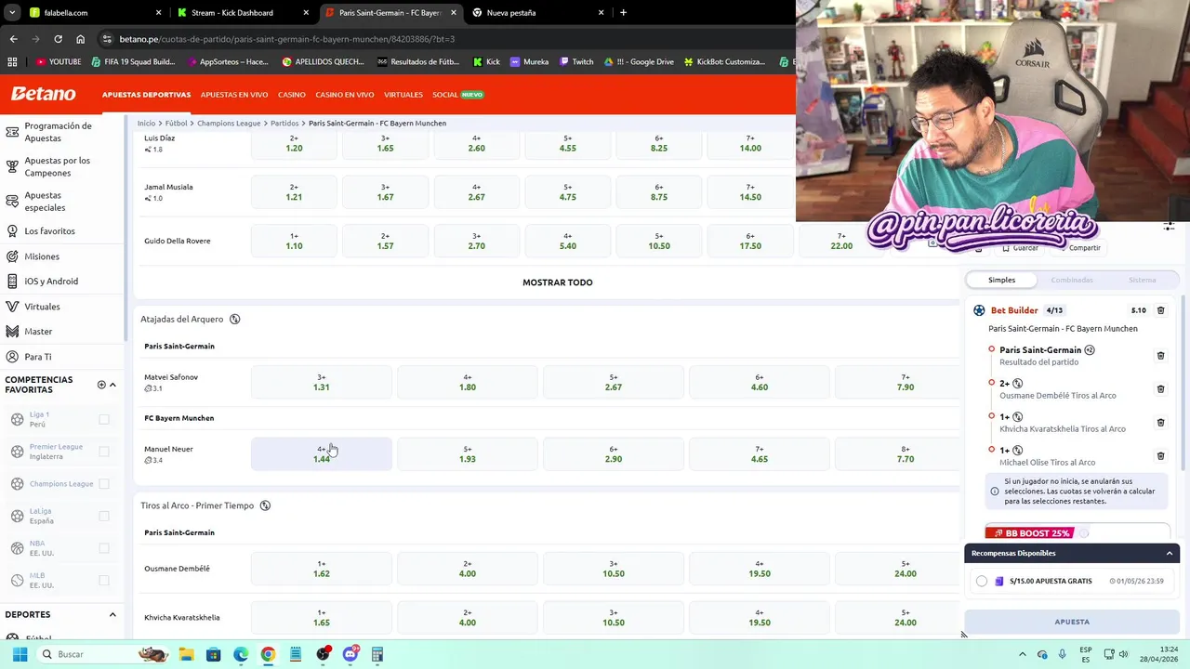Collapse the Competencias Favoritas section
The height and width of the screenshot is (669, 1190).
112,385
